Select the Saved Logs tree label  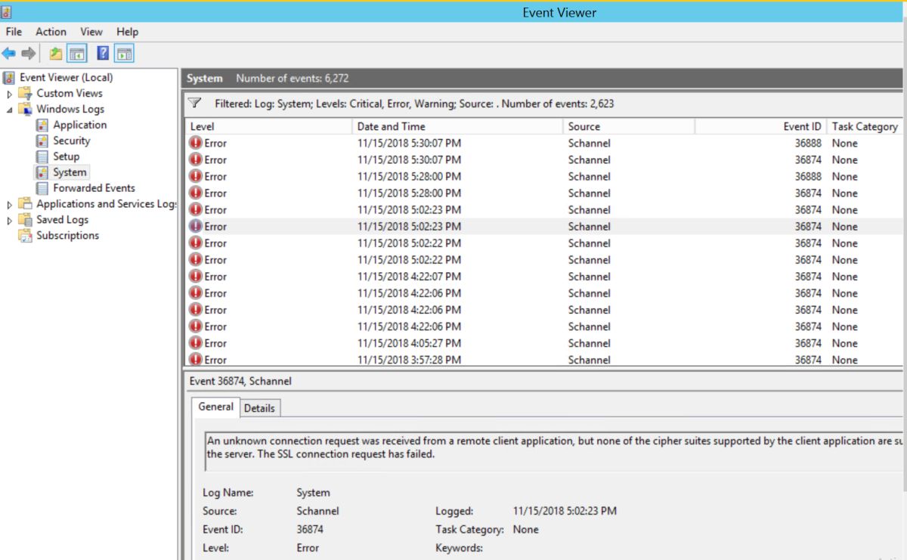63,220
